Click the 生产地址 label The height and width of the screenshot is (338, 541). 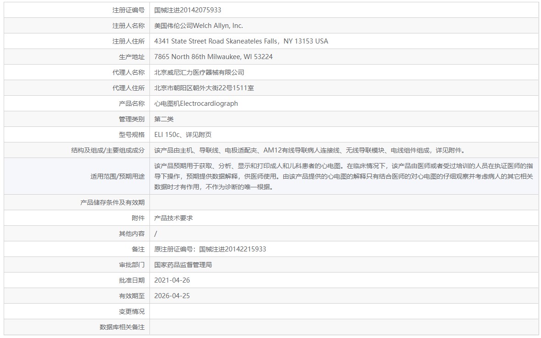pyautogui.click(x=132, y=57)
